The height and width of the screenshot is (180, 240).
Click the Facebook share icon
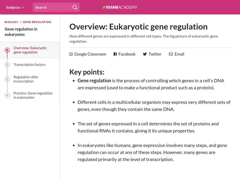click(115, 54)
